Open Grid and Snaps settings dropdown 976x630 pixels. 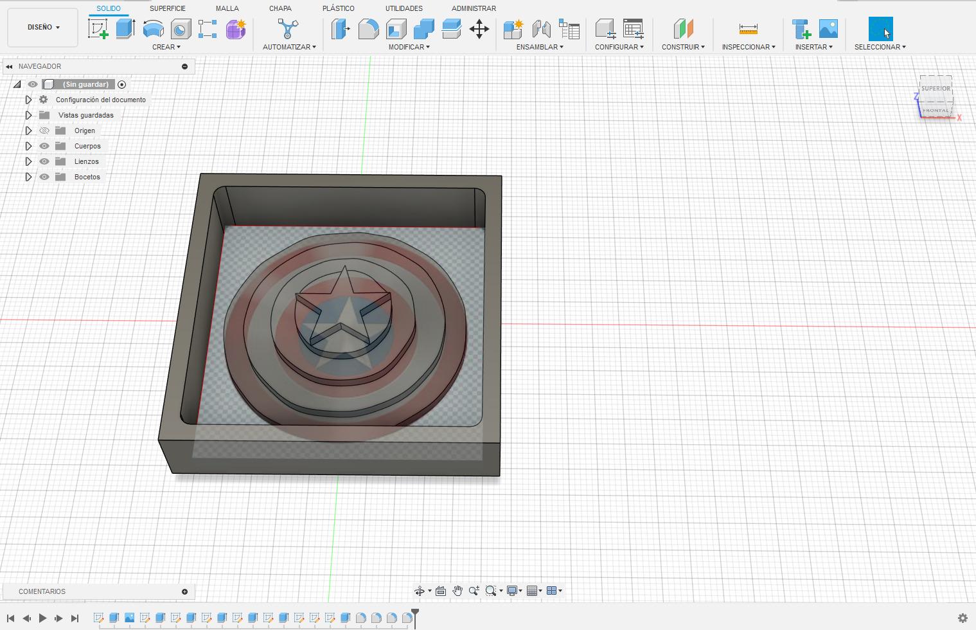[x=535, y=591]
